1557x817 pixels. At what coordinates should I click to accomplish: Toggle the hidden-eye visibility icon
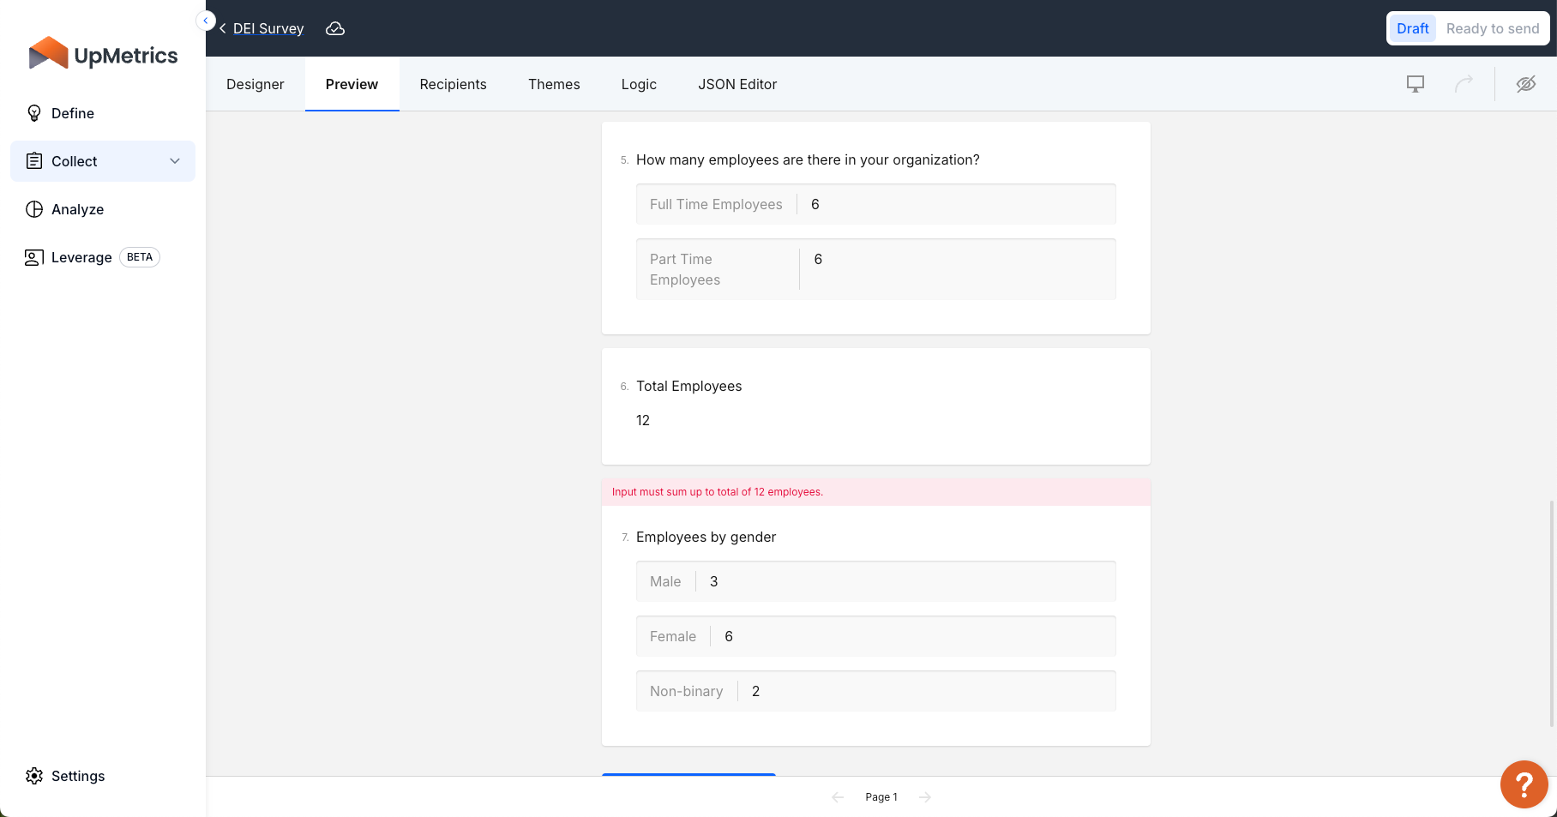1526,84
